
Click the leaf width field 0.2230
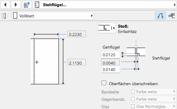[77, 34]
